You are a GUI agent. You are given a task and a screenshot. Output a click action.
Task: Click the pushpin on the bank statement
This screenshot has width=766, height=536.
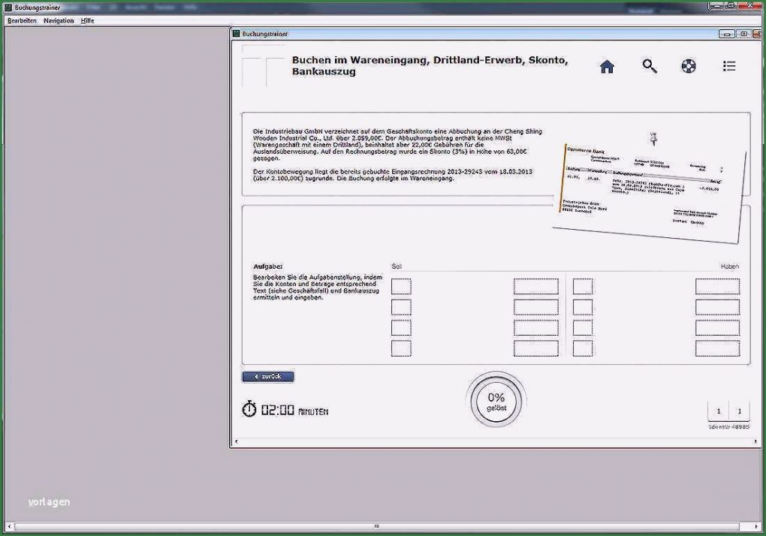[654, 139]
